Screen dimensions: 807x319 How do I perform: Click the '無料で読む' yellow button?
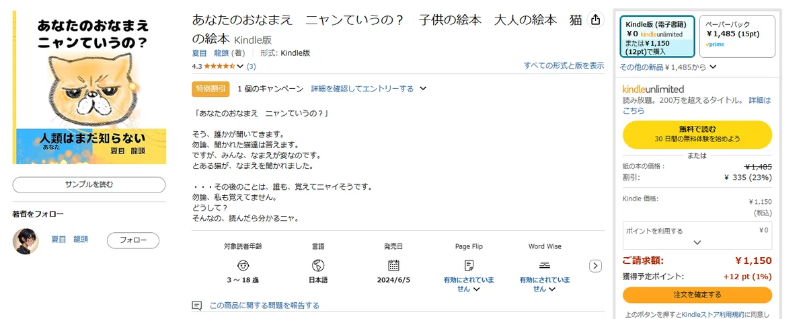pyautogui.click(x=697, y=134)
